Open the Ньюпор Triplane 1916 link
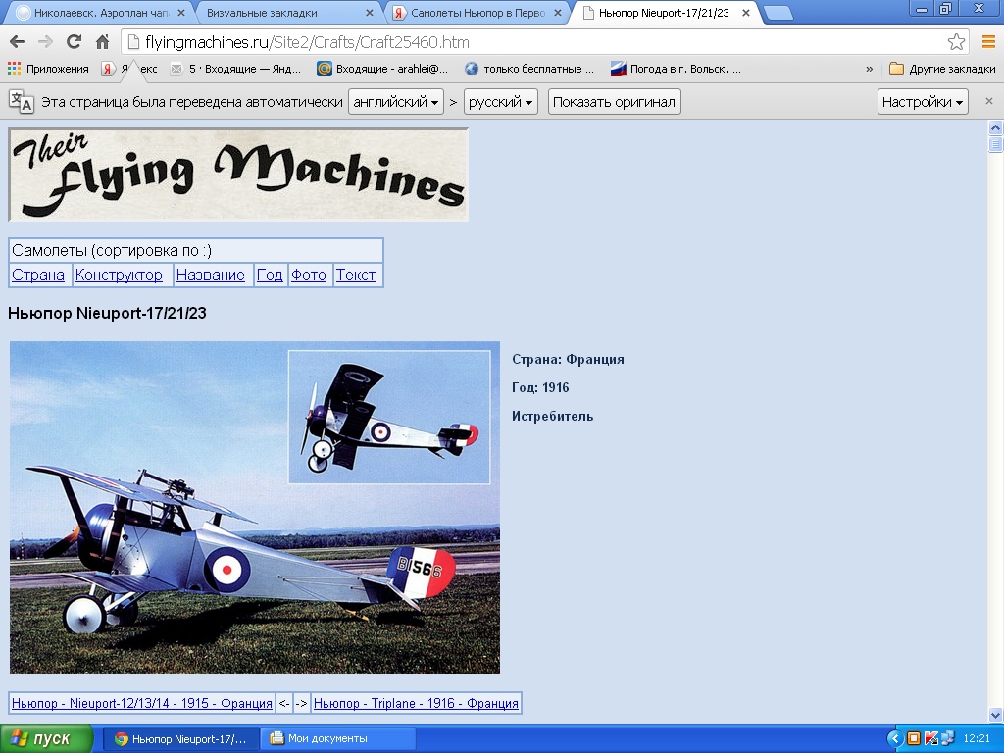Image resolution: width=1004 pixels, height=753 pixels. click(x=416, y=704)
